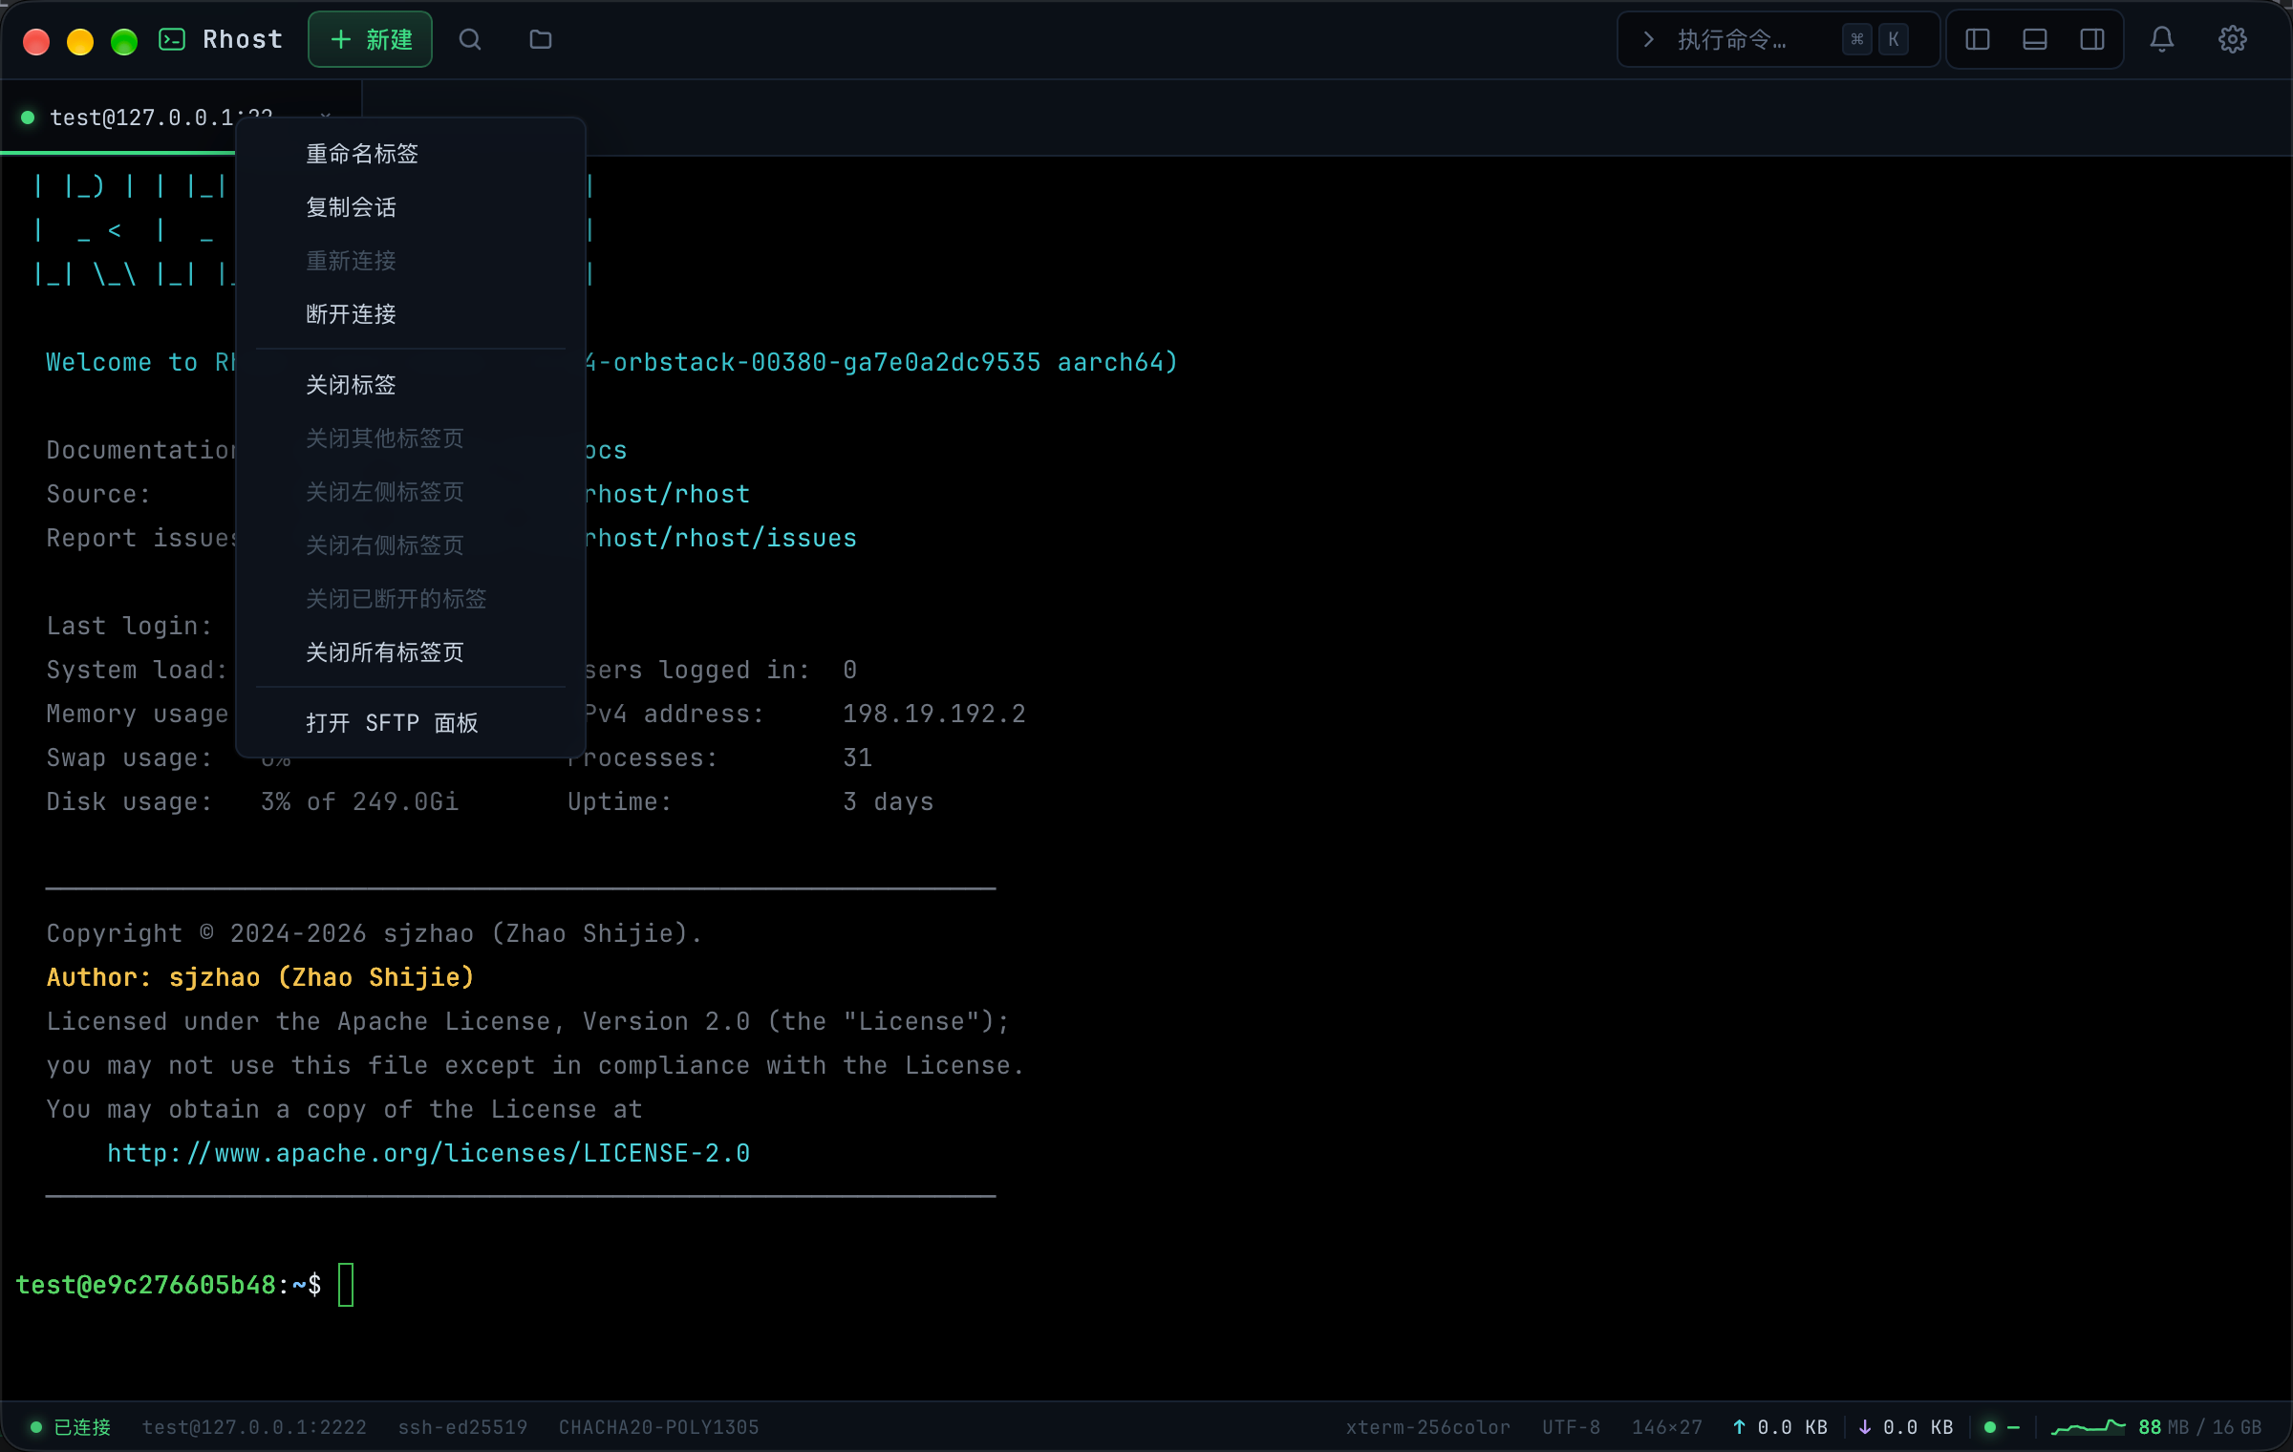Click xterm-256color status bar entry
The width and height of the screenshot is (2293, 1452).
[x=1428, y=1427]
